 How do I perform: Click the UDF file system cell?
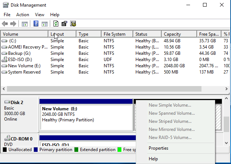pos(108,60)
